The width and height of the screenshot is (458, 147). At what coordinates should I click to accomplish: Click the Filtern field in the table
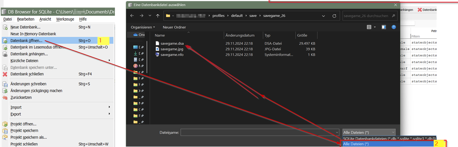coord(424,36)
